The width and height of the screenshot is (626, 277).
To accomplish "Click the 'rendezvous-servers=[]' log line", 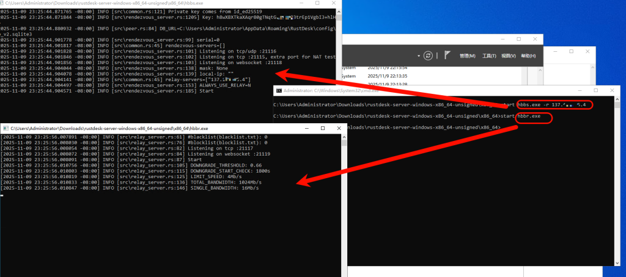I will tap(112, 45).
